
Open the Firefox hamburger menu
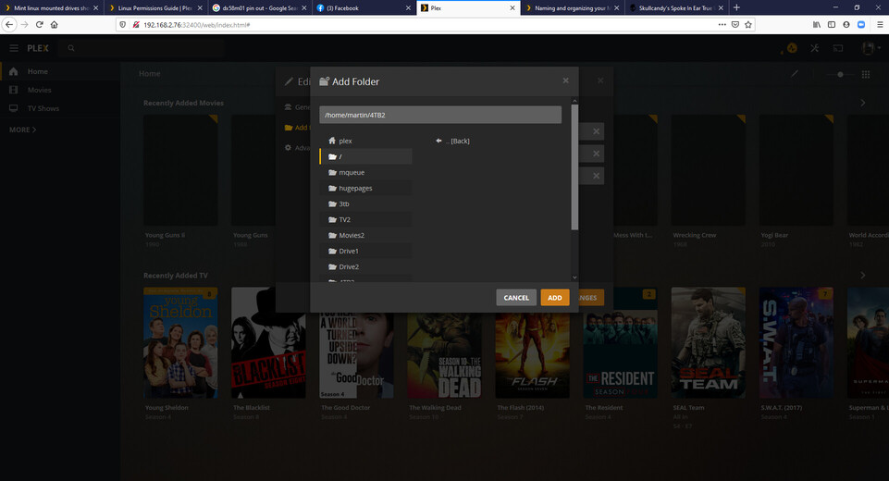880,24
